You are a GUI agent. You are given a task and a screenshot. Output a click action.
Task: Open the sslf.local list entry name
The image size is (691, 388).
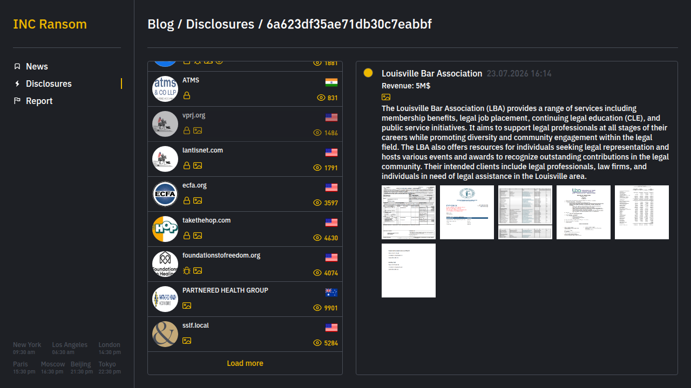pyautogui.click(x=195, y=325)
